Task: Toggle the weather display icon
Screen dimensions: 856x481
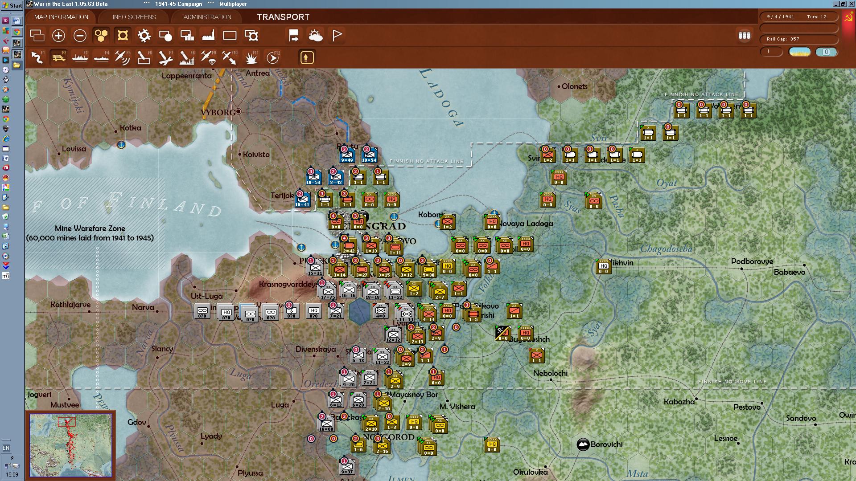Action: pyautogui.click(x=316, y=36)
